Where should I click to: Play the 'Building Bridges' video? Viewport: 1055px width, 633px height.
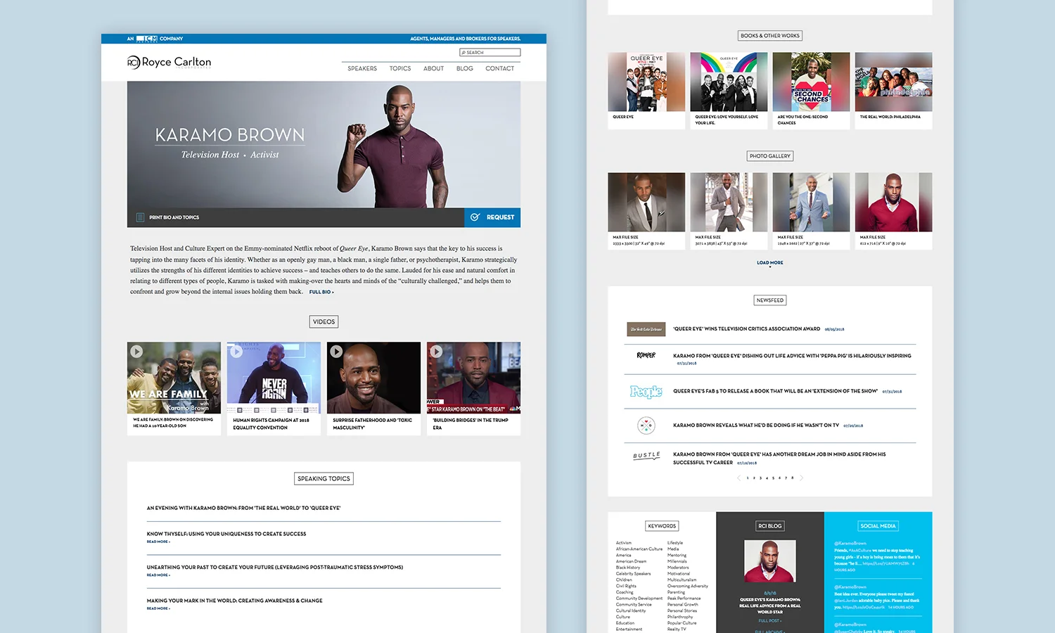click(x=436, y=352)
